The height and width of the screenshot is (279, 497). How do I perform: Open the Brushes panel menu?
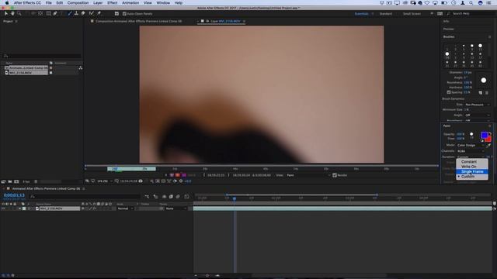point(490,36)
